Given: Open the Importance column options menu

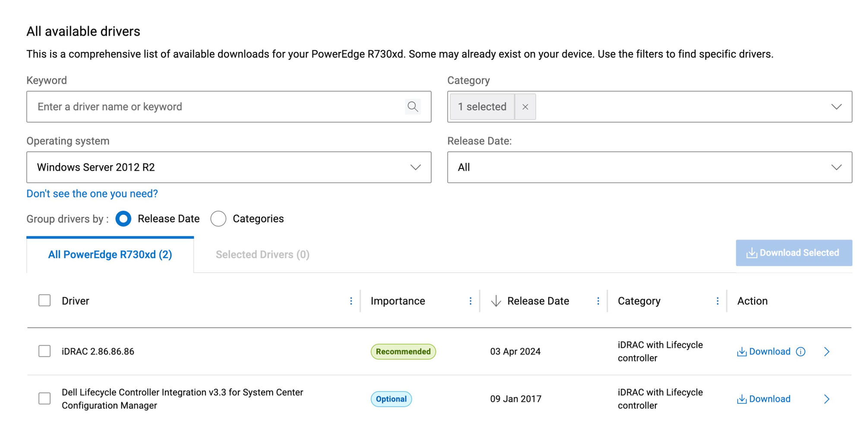Looking at the screenshot, I should [471, 301].
